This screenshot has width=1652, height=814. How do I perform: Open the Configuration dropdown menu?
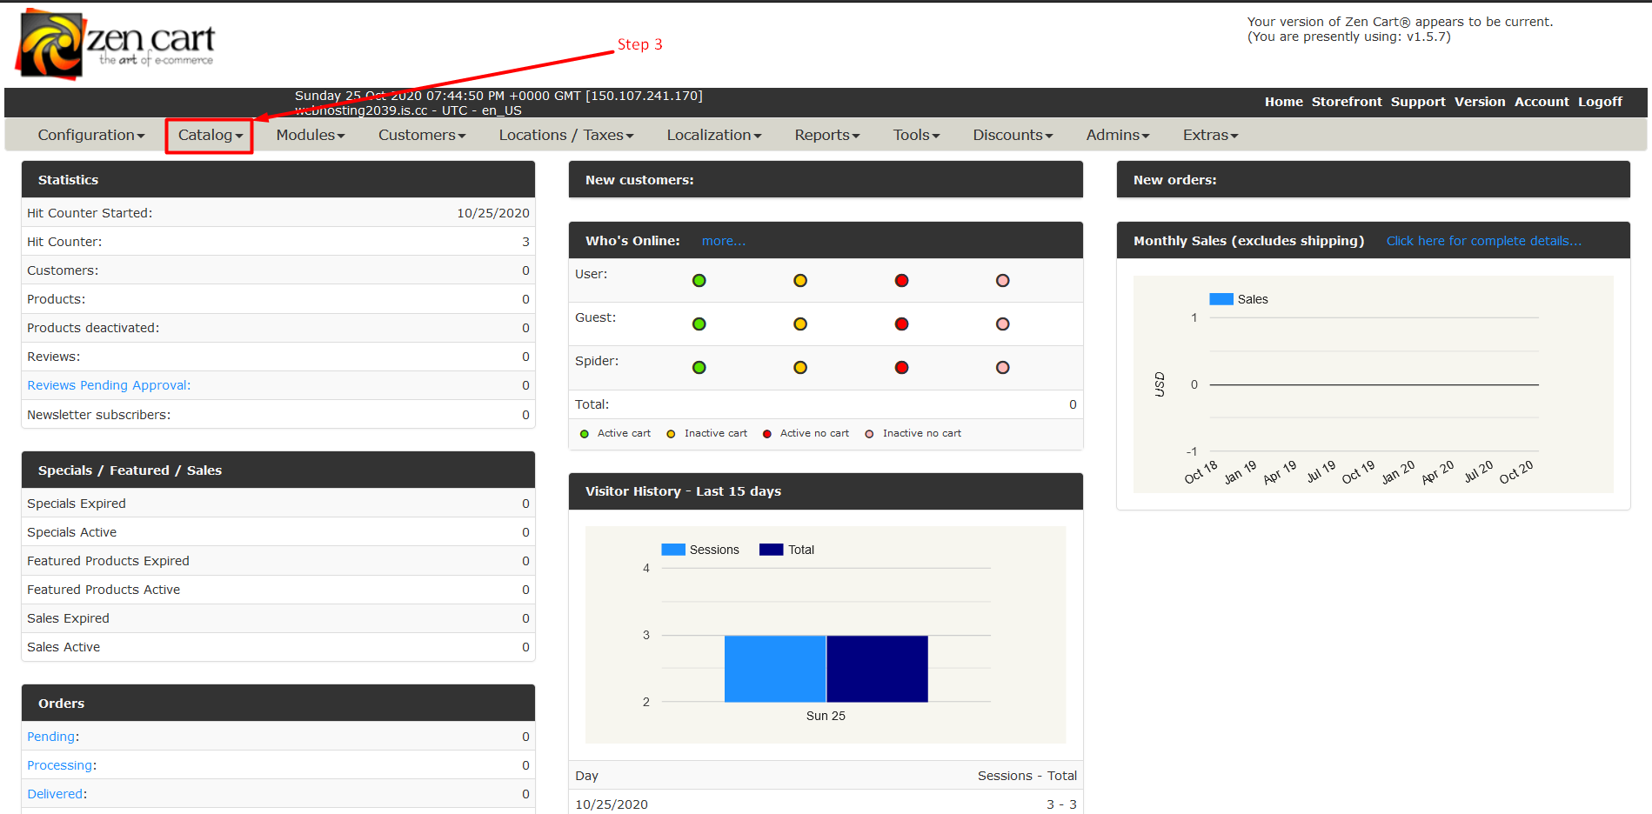(x=91, y=135)
